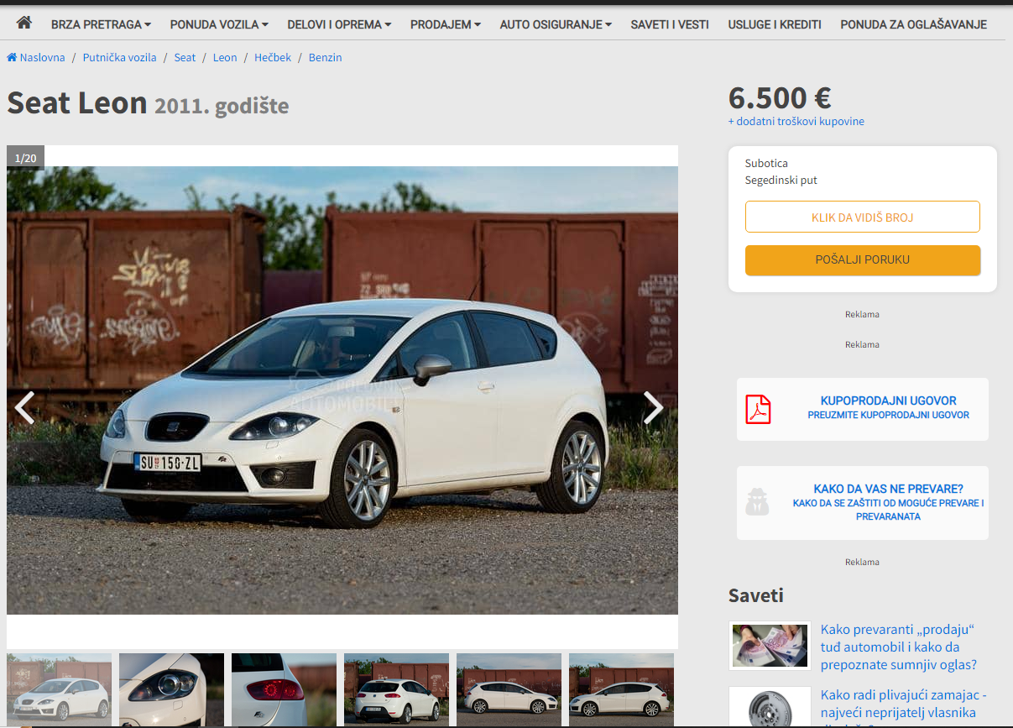Open Ponuda za oglašavanje page
Screen dimensions: 1013x728
(913, 24)
